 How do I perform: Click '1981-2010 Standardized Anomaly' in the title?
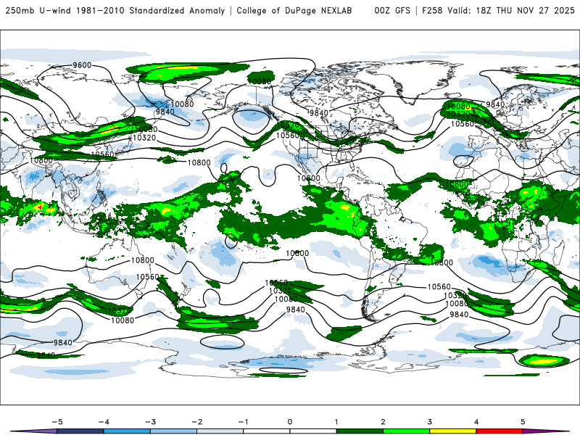coord(151,10)
